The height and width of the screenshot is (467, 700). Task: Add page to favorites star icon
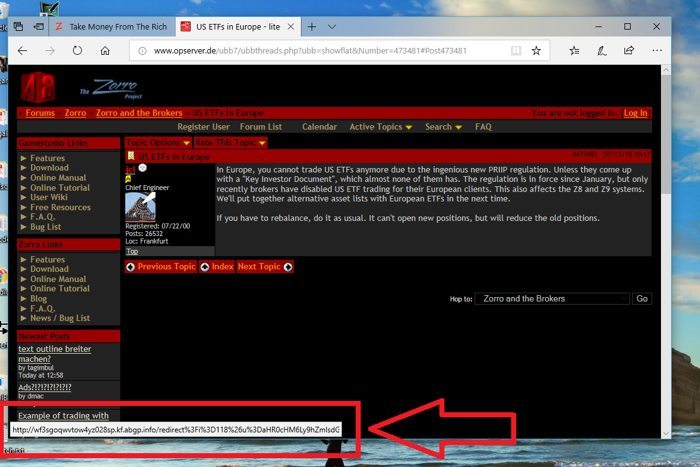pyautogui.click(x=536, y=51)
